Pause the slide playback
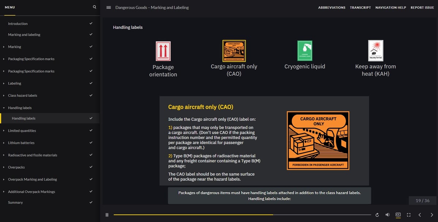The width and height of the screenshot is (438, 222). click(x=107, y=215)
